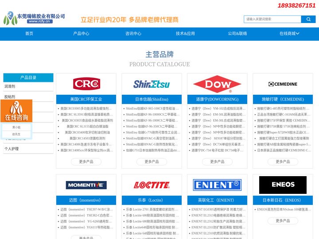Open product ShinEtsu 信越G-776耐热可靠性工业润
Screen dimensions: 319x239
(153, 132)
